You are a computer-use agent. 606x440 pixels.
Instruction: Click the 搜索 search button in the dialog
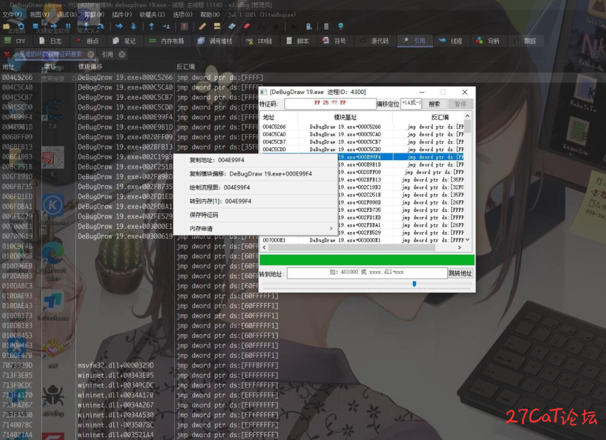pyautogui.click(x=434, y=104)
